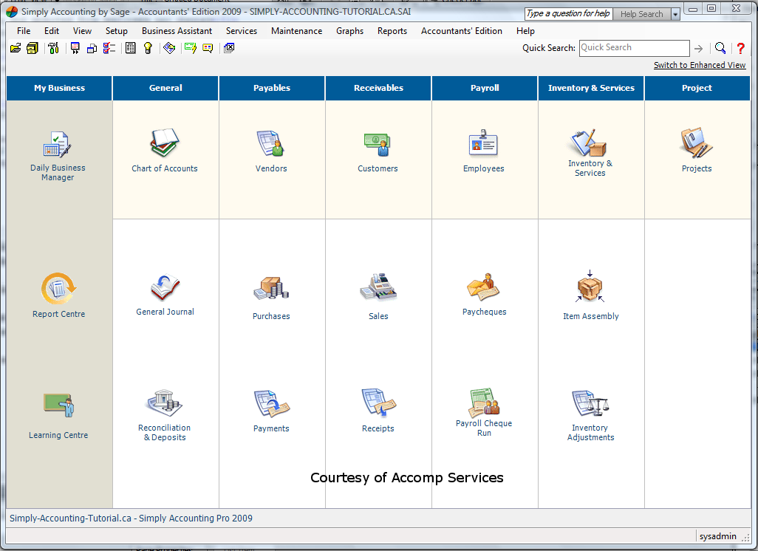Click the Project column header
This screenshot has width=758, height=551.
(697, 88)
